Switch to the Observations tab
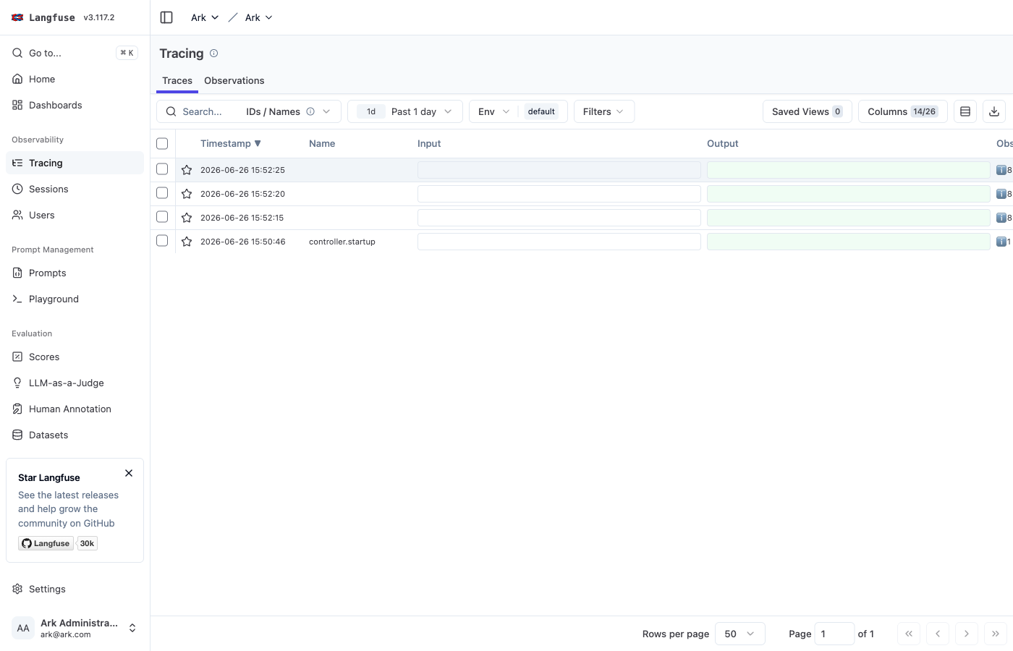 [234, 80]
